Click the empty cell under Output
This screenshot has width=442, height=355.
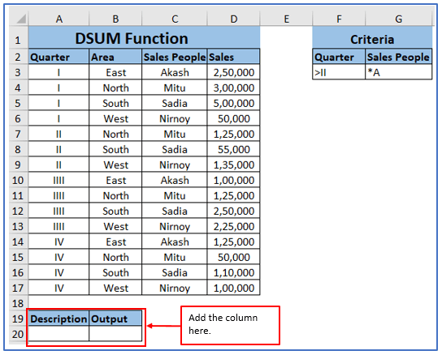(x=115, y=334)
